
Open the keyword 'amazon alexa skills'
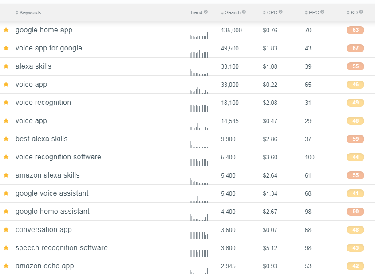click(47, 175)
